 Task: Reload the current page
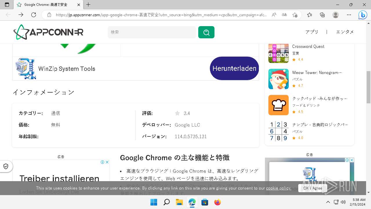coord(34,15)
